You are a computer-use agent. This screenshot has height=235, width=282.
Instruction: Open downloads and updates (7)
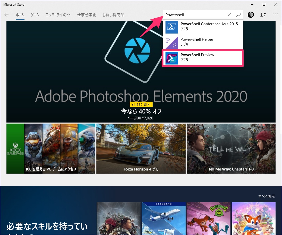[x=263, y=15]
